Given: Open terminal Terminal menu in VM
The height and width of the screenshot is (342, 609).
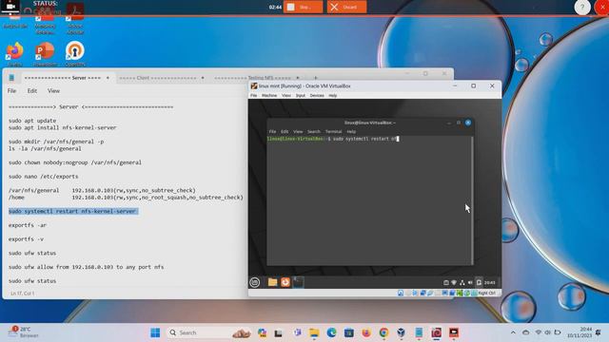Looking at the screenshot, I should pyautogui.click(x=333, y=131).
